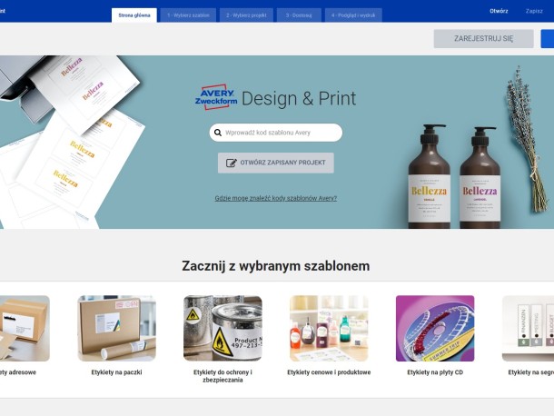Viewport: 554px width, 416px height.
Task: Click the ZAREJESTRUJ SIĘ button
Action: click(x=483, y=38)
